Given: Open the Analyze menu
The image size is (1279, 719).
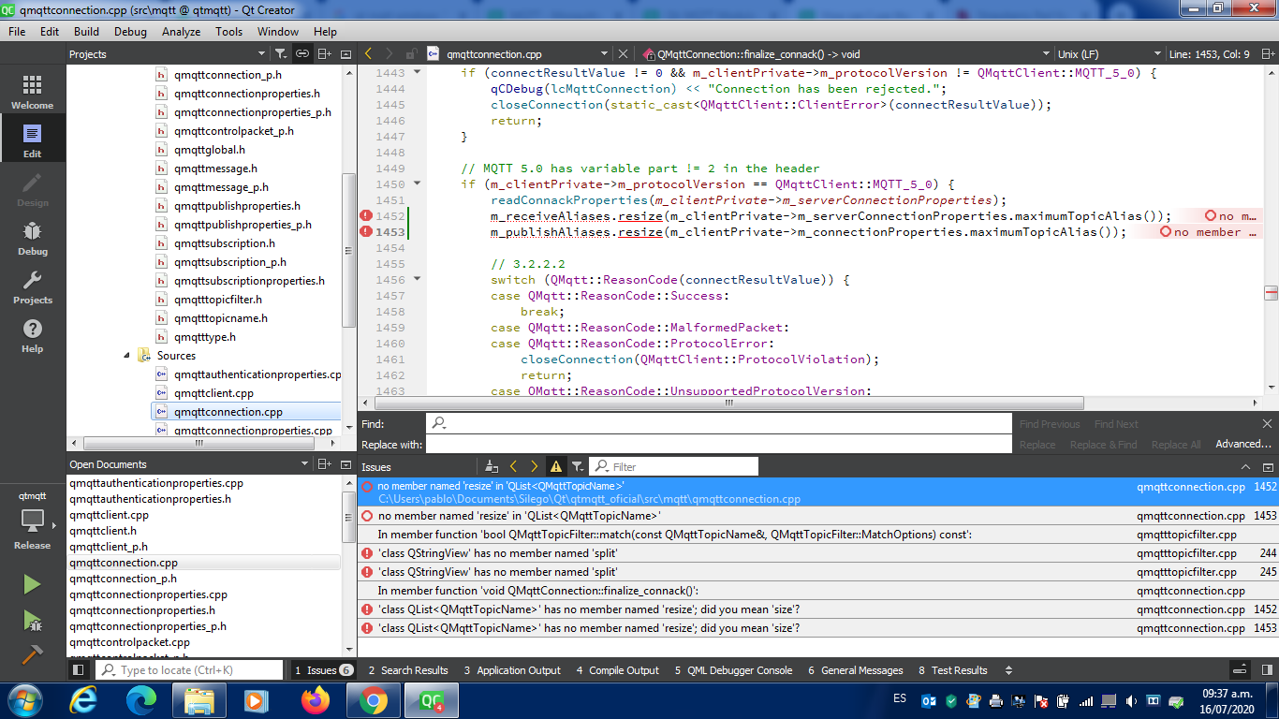Looking at the screenshot, I should tap(181, 31).
